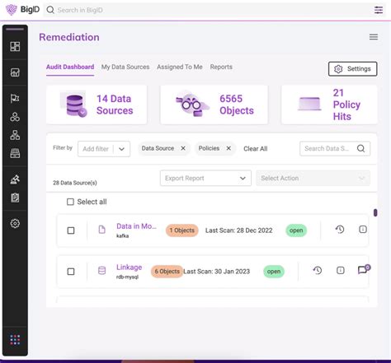Switch to the My Data Sources tab

(x=125, y=67)
